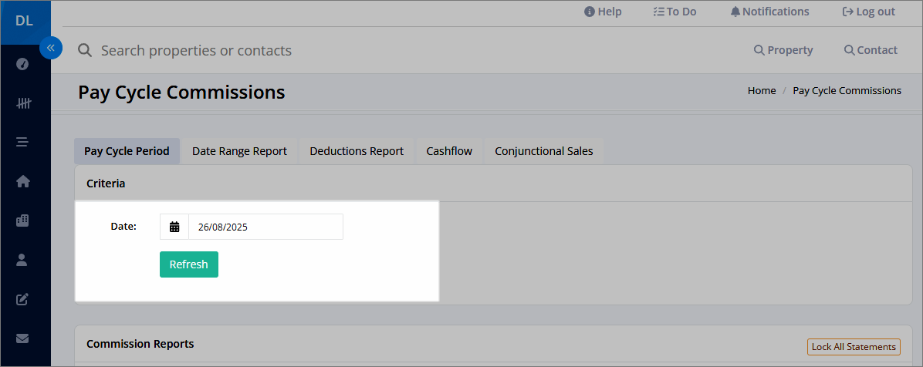Switch to the Date Range Report tab

pyautogui.click(x=239, y=151)
